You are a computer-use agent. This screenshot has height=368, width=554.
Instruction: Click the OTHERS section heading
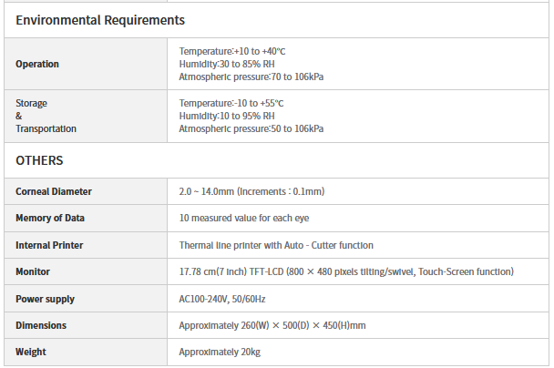39,160
